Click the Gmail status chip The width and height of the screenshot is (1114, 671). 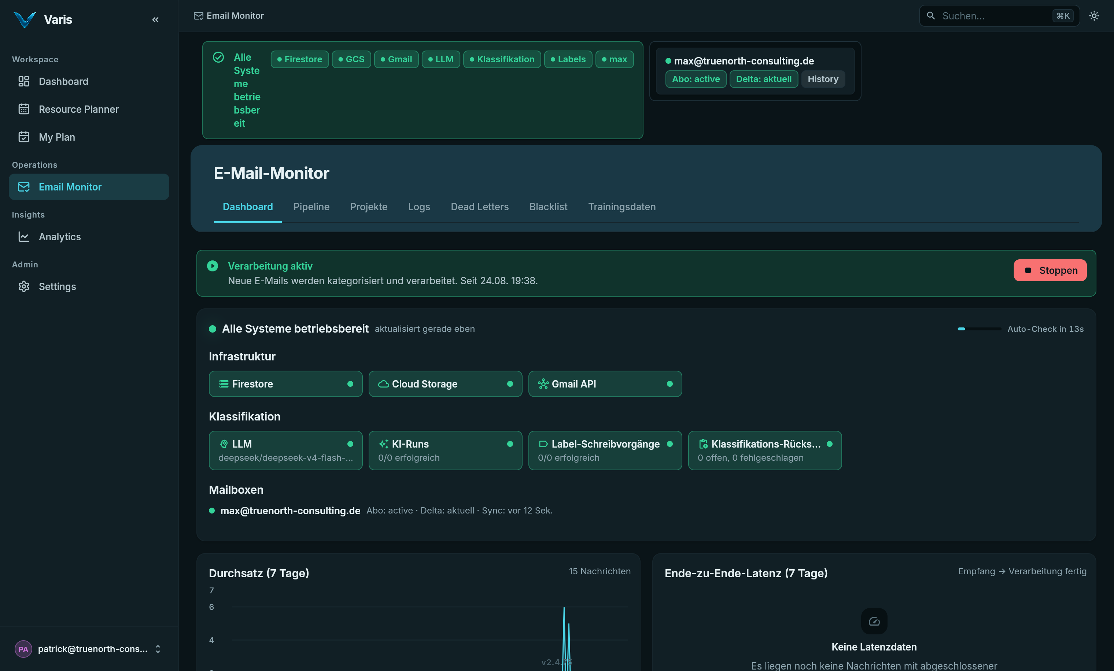[x=396, y=59]
